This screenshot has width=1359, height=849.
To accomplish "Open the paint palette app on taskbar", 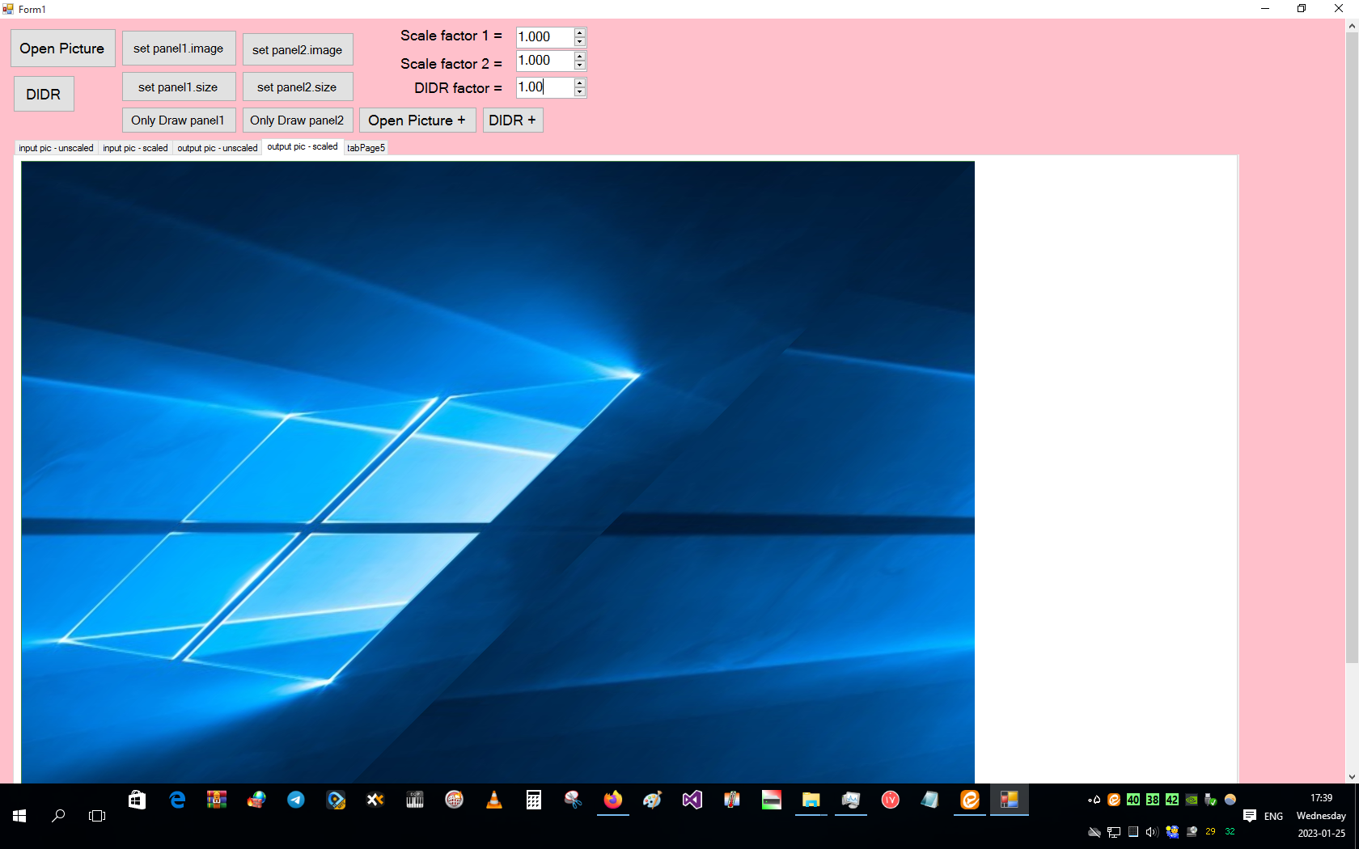I will coord(653,800).
